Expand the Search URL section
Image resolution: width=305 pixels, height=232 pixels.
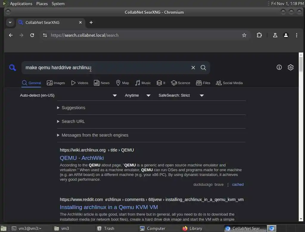(x=71, y=121)
